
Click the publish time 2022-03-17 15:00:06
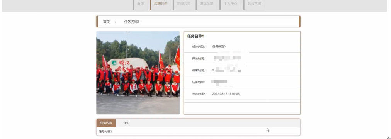click(x=226, y=94)
